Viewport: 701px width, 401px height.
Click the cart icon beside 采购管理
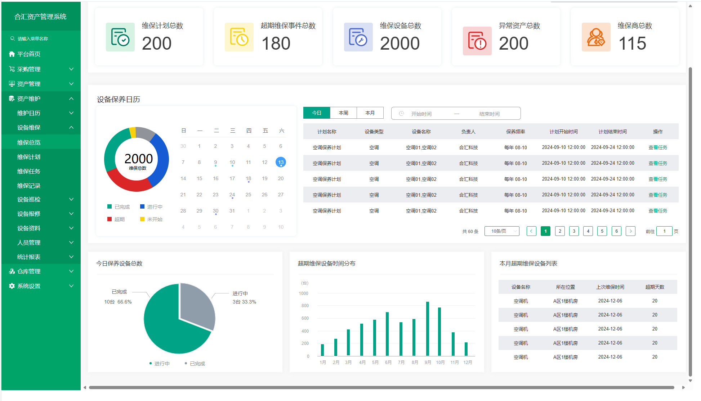12,69
